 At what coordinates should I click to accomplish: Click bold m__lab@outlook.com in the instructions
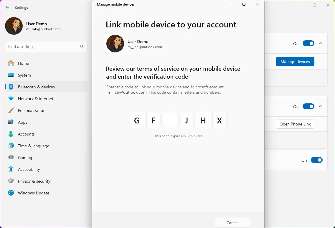pos(126,92)
